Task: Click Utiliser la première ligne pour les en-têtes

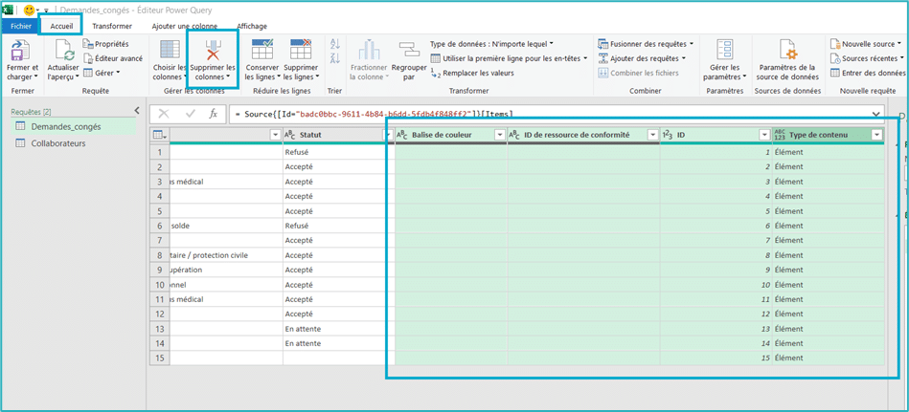Action: (509, 58)
